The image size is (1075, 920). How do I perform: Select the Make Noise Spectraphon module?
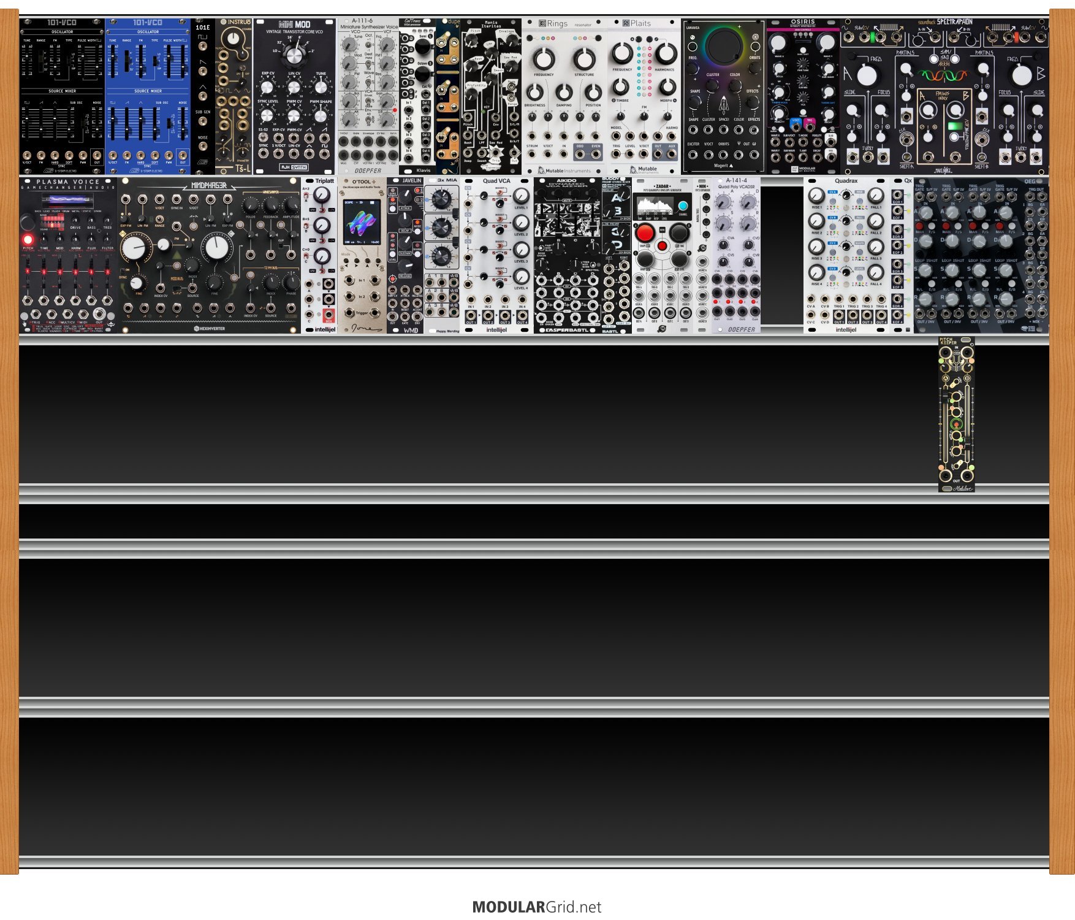[x=944, y=96]
